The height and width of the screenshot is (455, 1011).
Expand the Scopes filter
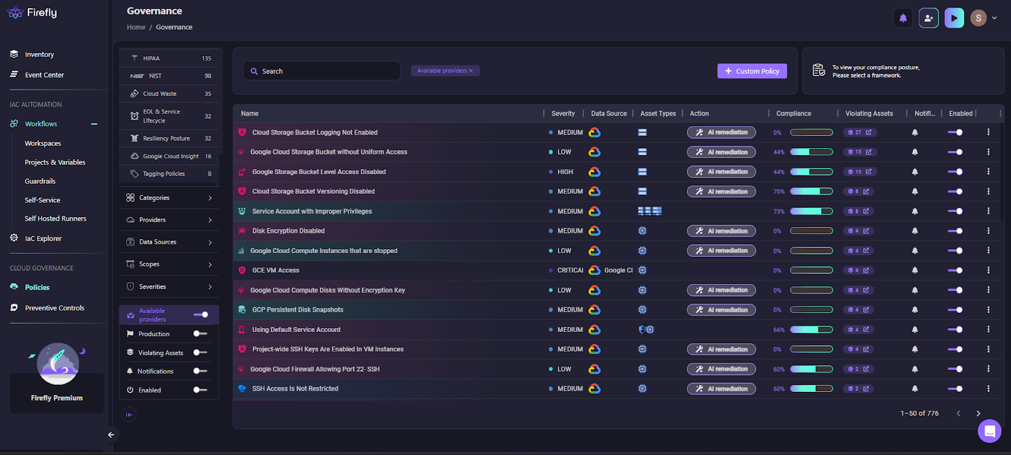(169, 264)
